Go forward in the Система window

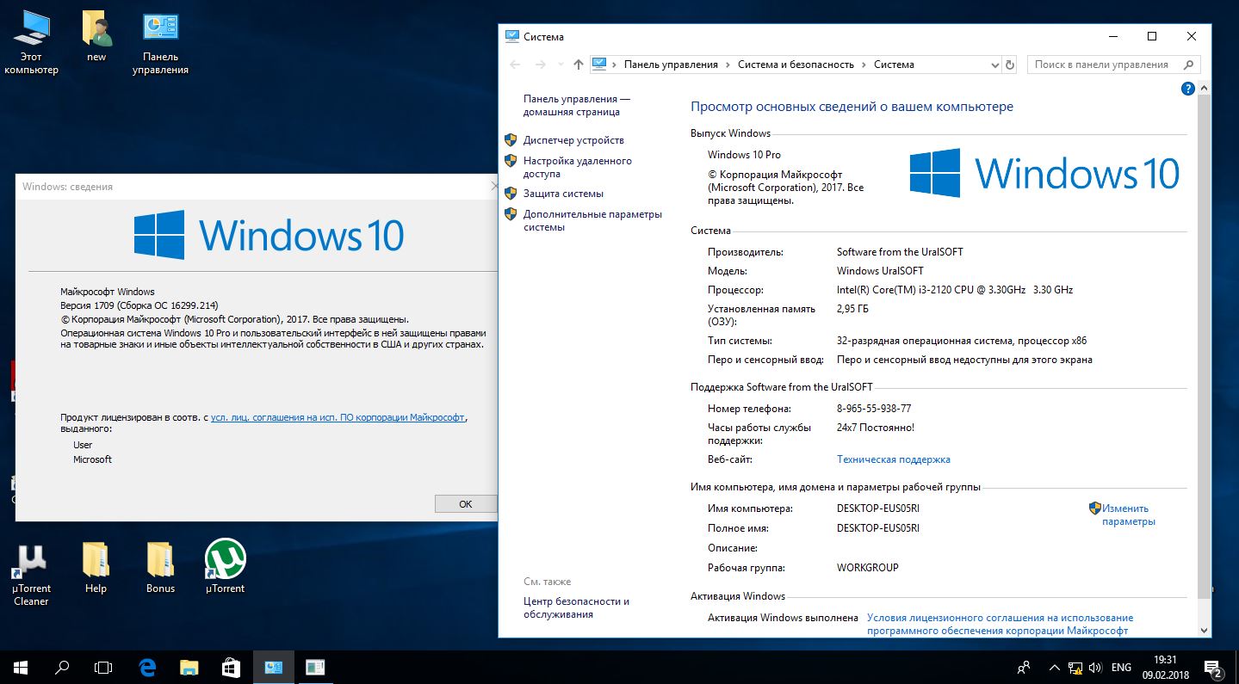point(541,65)
